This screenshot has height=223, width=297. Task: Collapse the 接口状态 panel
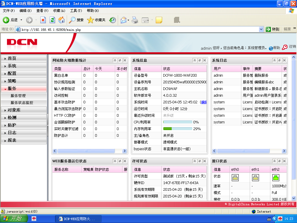(x=274, y=161)
